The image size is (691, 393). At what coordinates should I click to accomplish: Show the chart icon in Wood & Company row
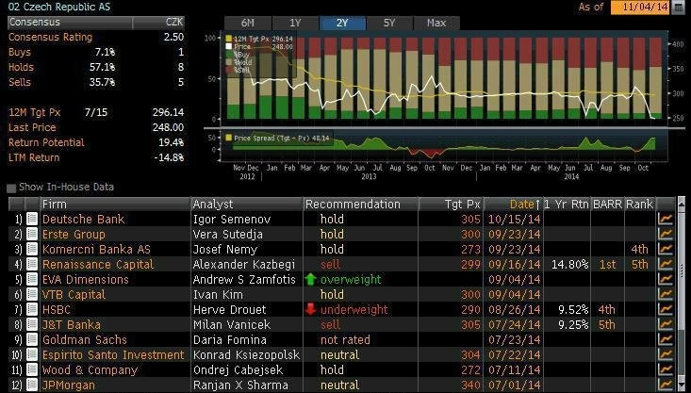pos(666,369)
